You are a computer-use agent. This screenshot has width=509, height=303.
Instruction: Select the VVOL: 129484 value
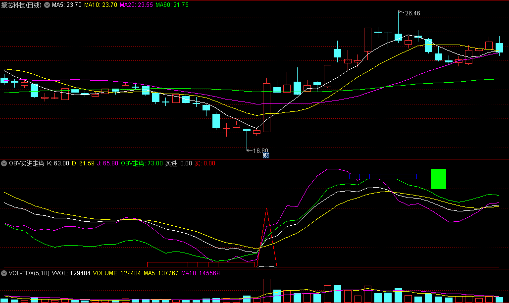pyautogui.click(x=71, y=273)
